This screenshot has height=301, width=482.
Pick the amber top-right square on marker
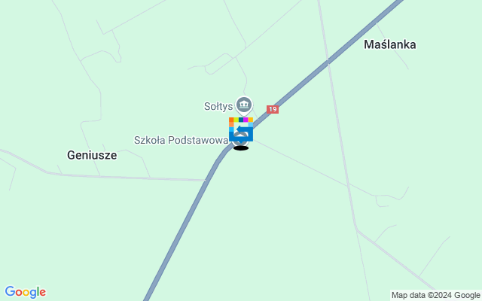click(x=251, y=120)
